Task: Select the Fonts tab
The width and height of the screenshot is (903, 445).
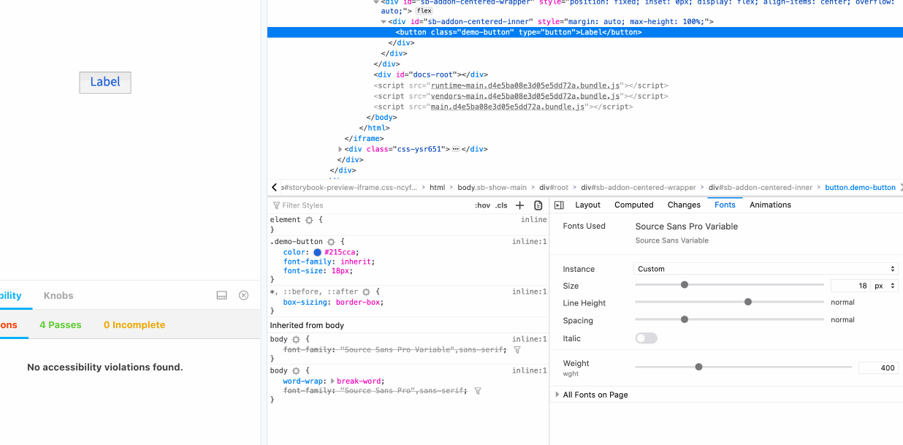Action: pos(725,205)
